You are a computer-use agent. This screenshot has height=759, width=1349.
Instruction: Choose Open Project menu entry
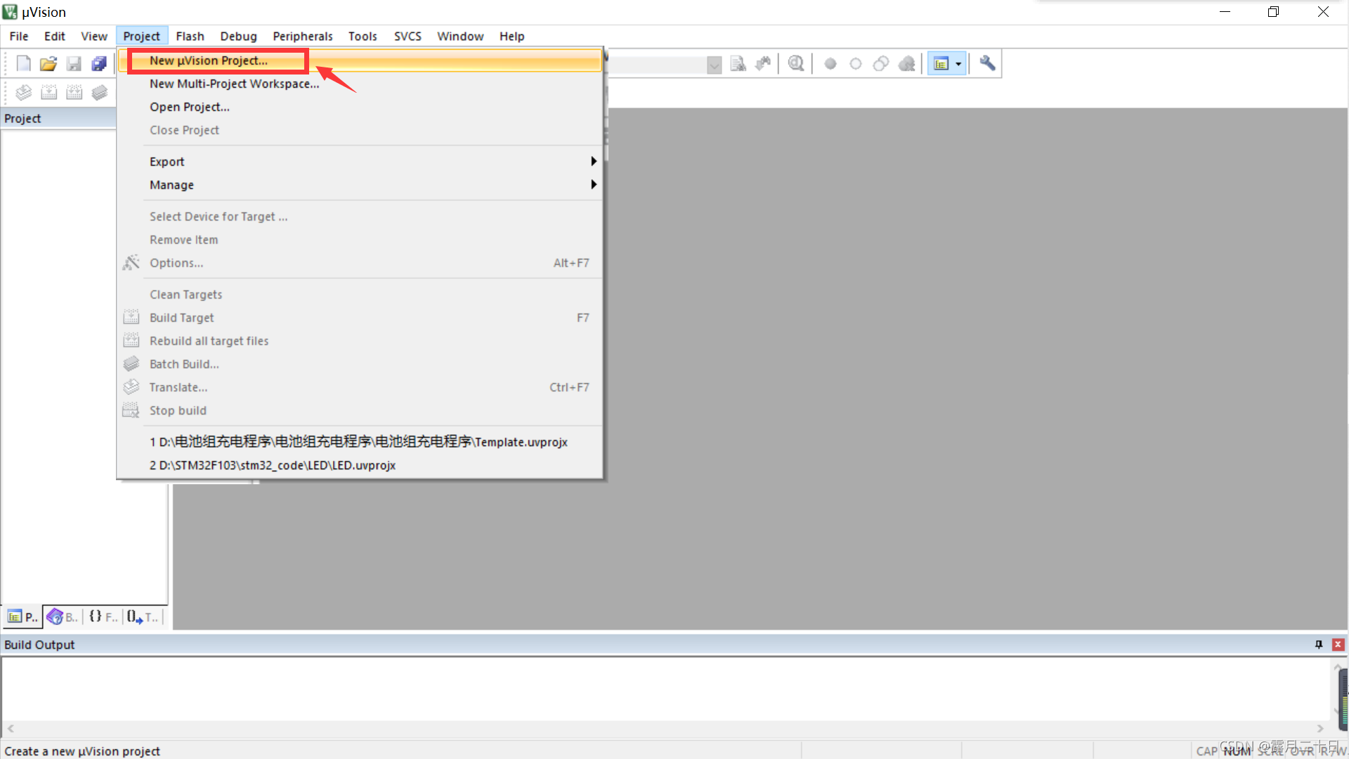[x=360, y=108]
